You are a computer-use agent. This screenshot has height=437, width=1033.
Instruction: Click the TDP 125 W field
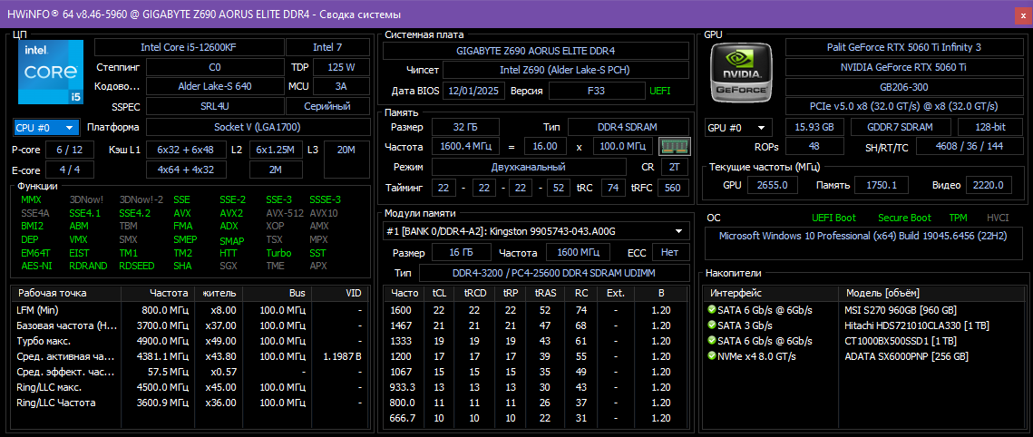pos(341,67)
